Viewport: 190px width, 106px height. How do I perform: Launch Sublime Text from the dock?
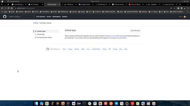pos(58,103)
